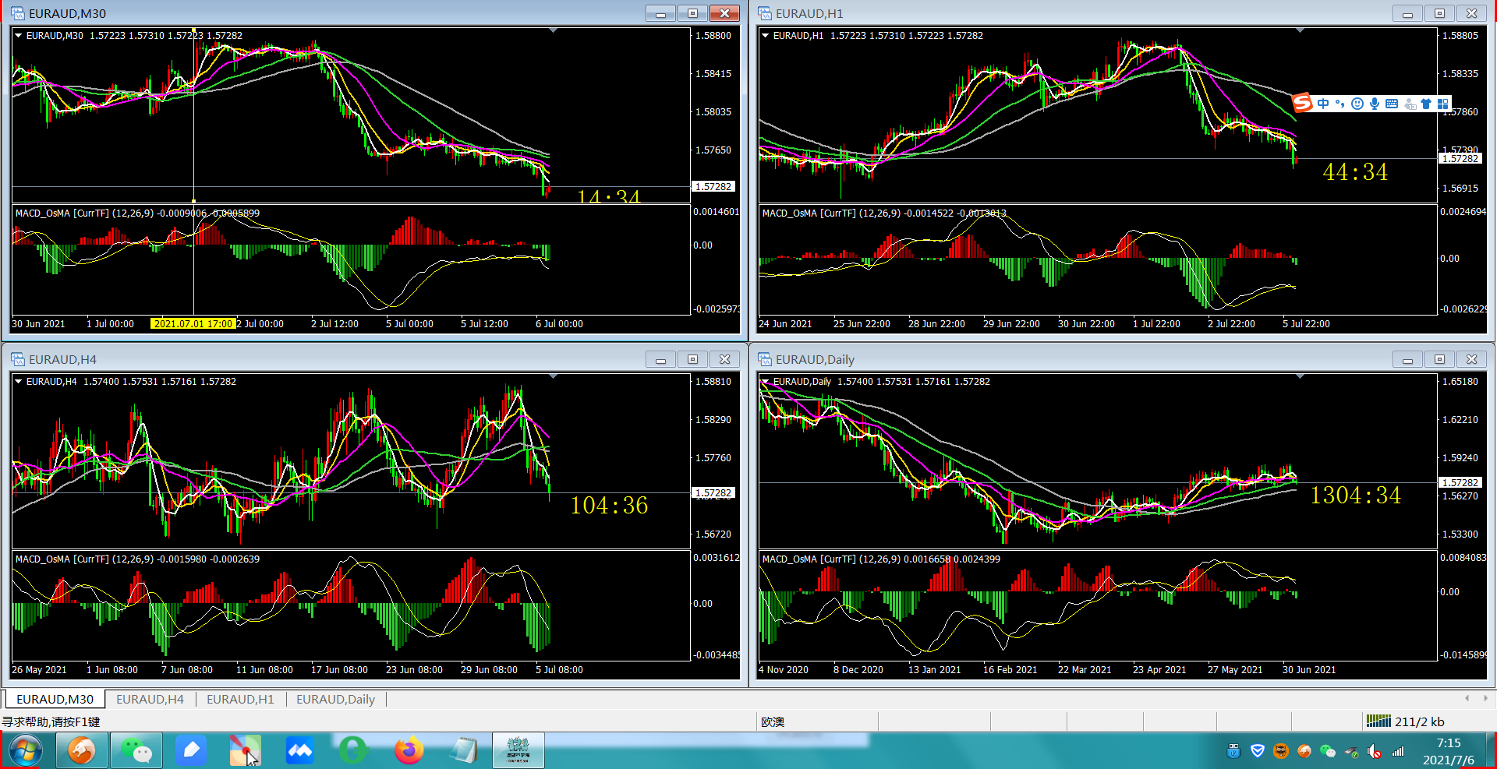This screenshot has height=769, width=1497.
Task: Open Sogou soft keyboard icon
Action: 1392,104
